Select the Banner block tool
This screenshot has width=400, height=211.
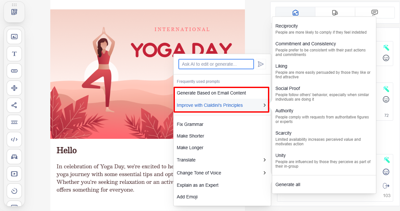[14, 157]
